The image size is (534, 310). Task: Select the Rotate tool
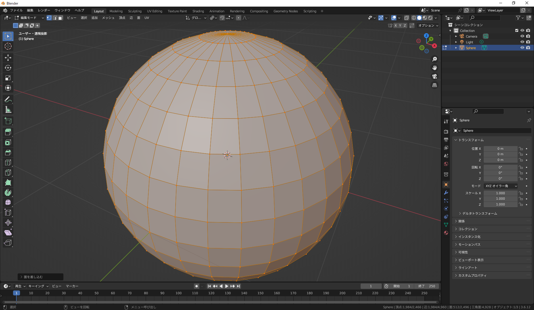8,68
